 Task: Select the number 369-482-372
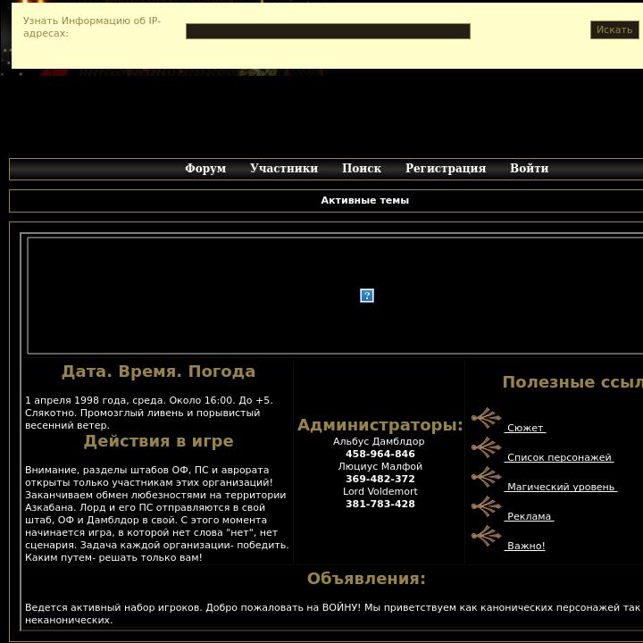coord(380,479)
